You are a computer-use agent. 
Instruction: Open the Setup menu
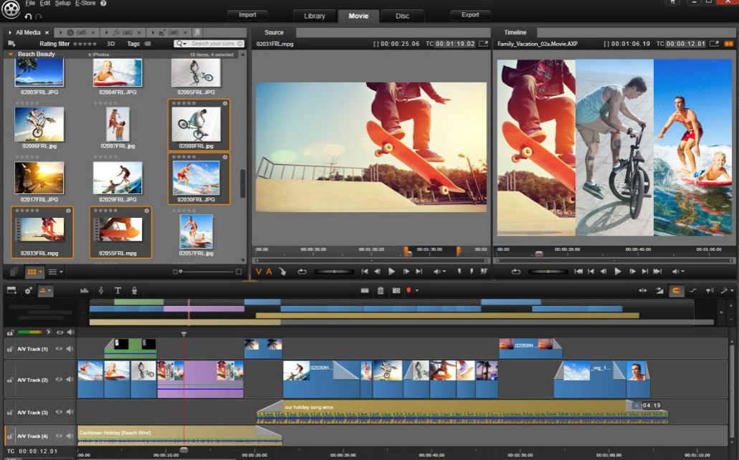(63, 4)
